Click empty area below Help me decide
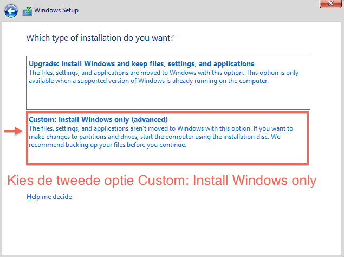 (163, 228)
